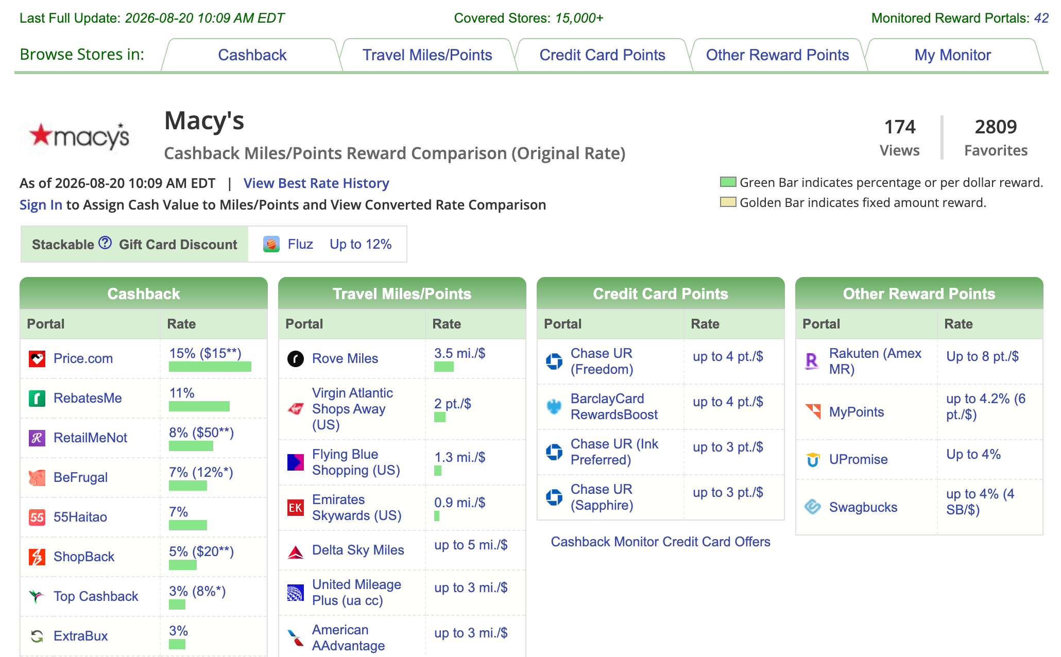
Task: Click the Flying Blue logo icon
Action: (296, 462)
